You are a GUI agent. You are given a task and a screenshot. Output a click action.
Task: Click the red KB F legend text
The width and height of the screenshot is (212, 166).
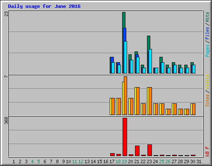point(207,151)
